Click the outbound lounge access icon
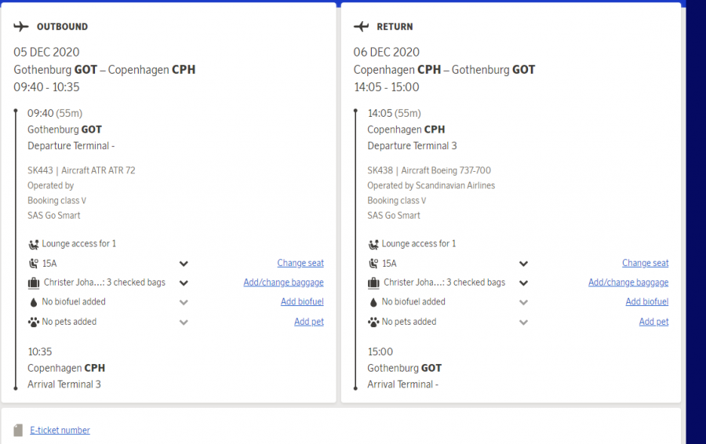706x444 pixels. (x=33, y=244)
